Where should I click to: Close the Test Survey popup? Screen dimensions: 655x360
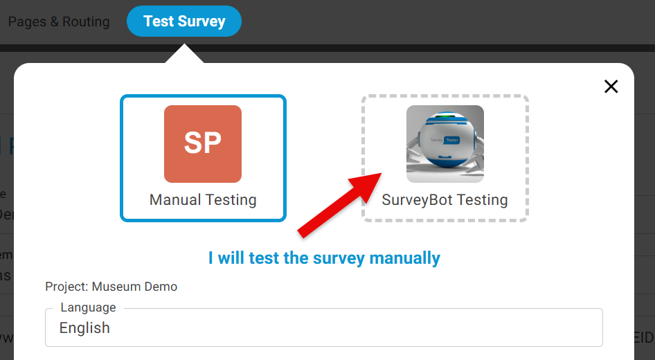pos(611,87)
